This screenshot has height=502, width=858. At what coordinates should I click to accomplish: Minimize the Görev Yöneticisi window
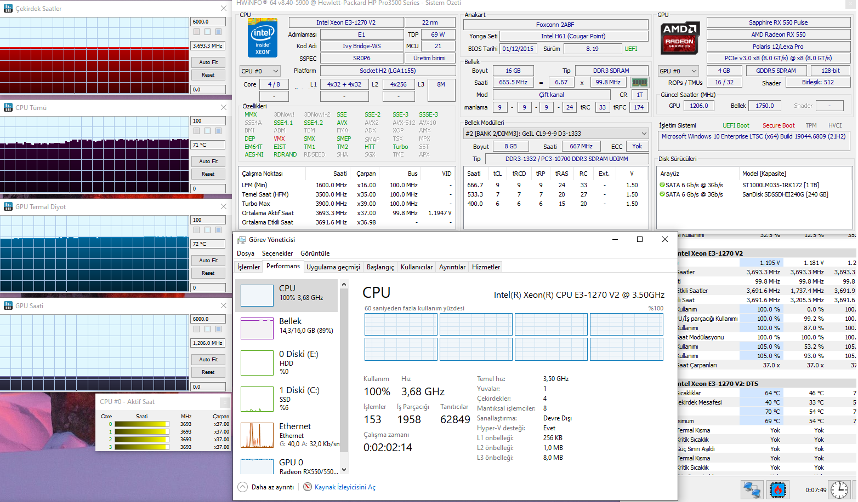coord(615,239)
